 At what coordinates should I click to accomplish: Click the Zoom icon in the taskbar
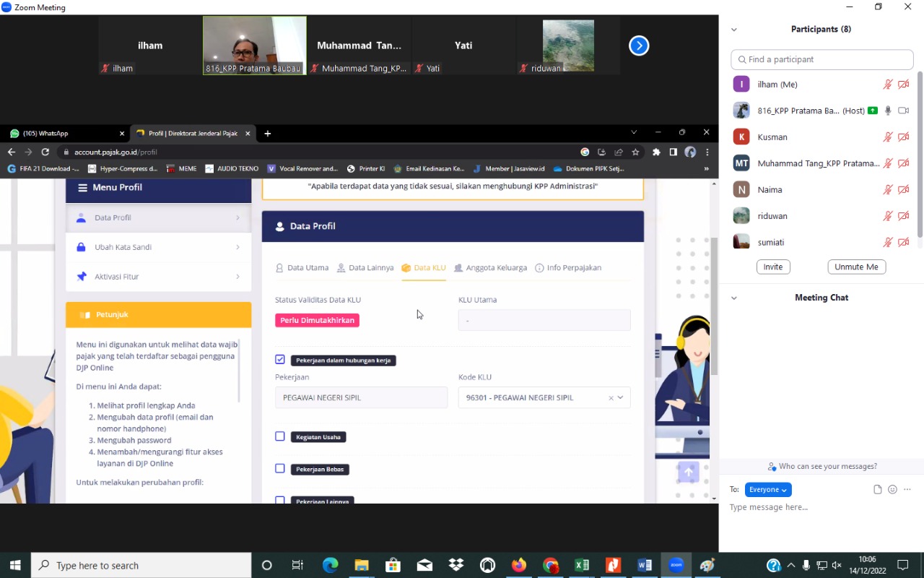point(676,565)
